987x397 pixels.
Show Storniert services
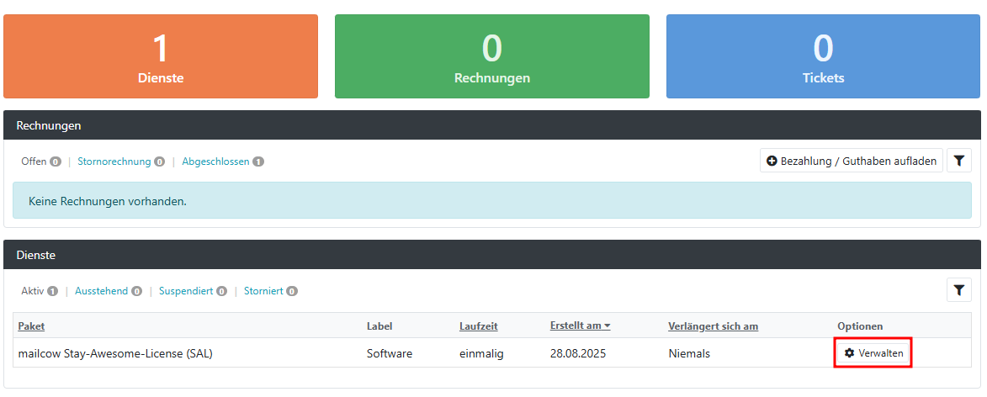coord(271,291)
